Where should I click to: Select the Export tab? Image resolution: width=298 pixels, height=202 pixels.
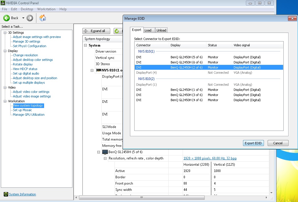(x=137, y=30)
